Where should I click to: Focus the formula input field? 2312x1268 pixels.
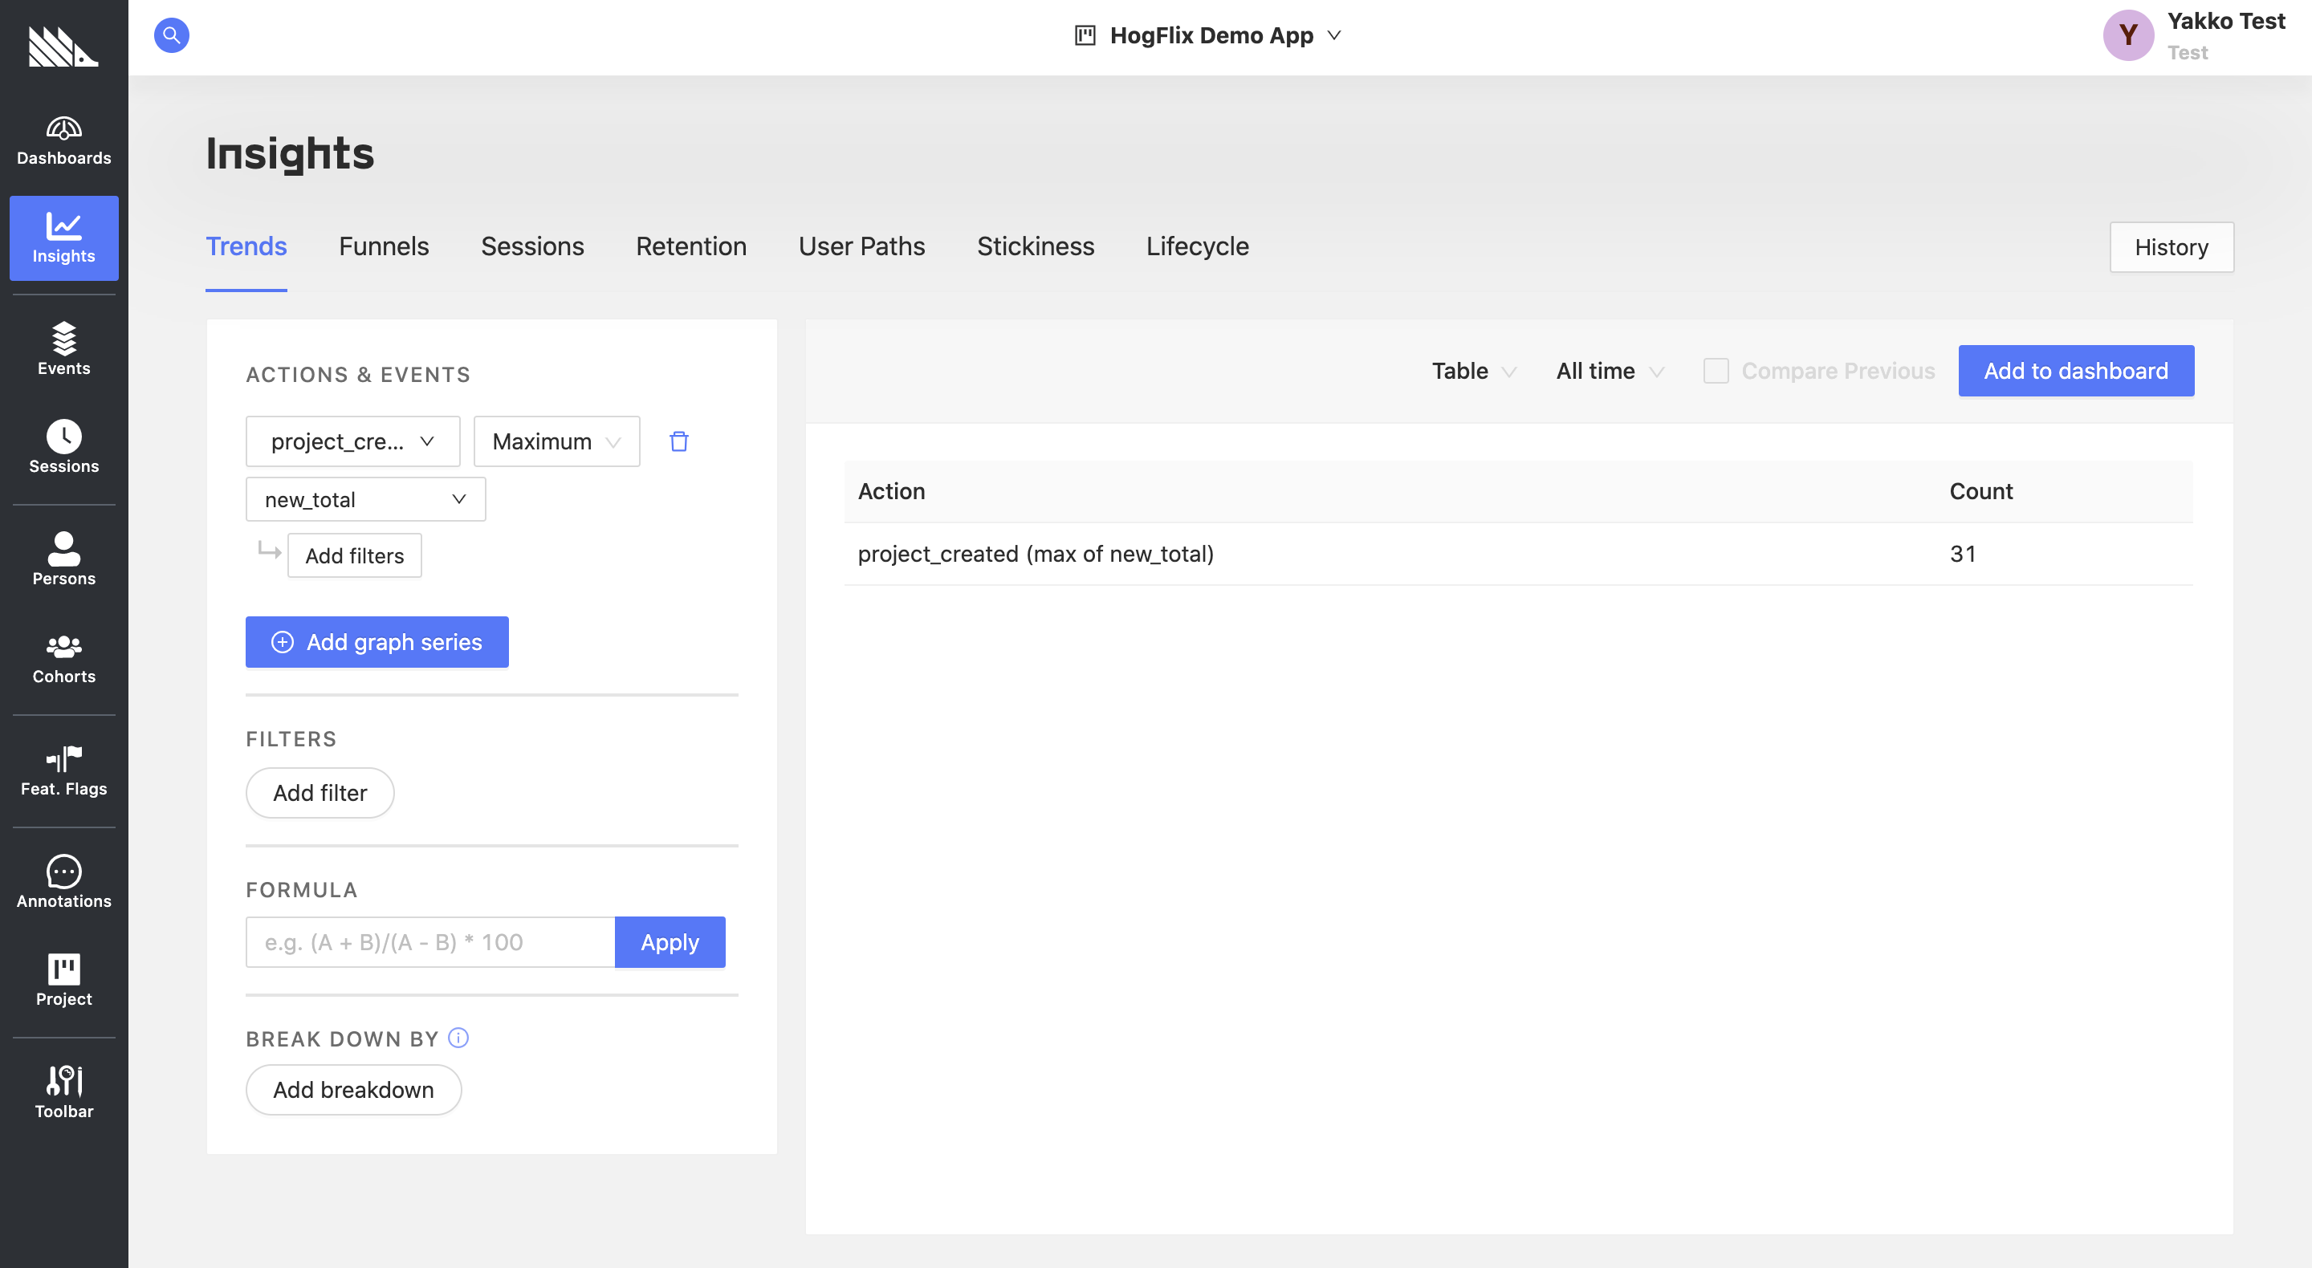click(430, 942)
